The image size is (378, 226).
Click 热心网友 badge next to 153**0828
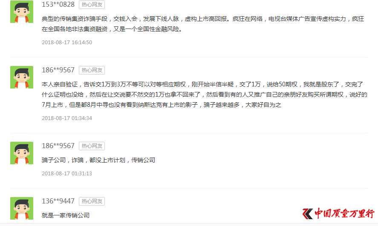click(92, 5)
